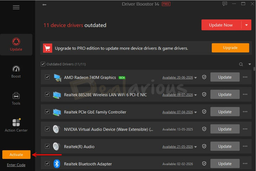Open more options for AMD Radeon 740M
This screenshot has width=256, height=171.
pos(245,77)
